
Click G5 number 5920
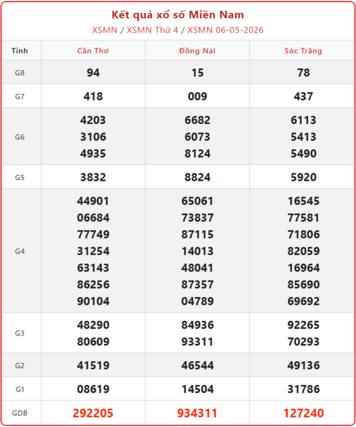pyautogui.click(x=303, y=177)
